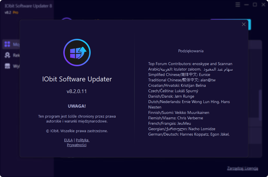
Task: Click the Top Forum Contributors line
Action: coord(190,64)
